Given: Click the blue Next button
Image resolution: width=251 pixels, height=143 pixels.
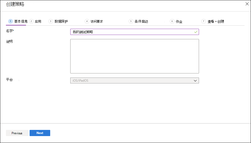Looking at the screenshot, I should point(40,133).
